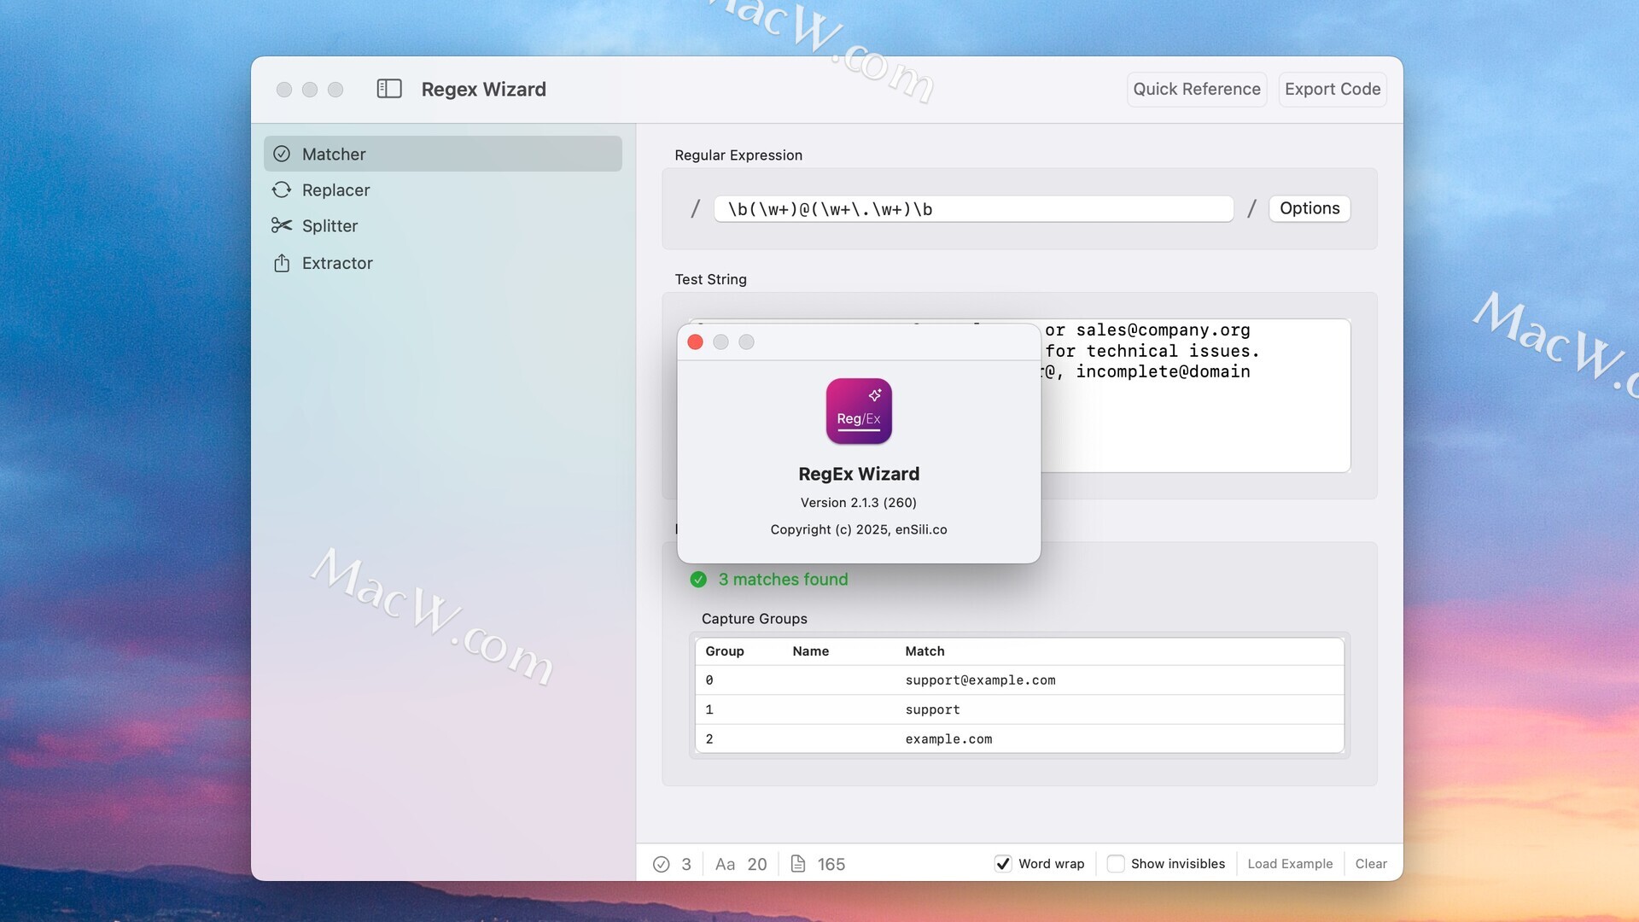Click the Replacer arrows icon

pos(282,190)
